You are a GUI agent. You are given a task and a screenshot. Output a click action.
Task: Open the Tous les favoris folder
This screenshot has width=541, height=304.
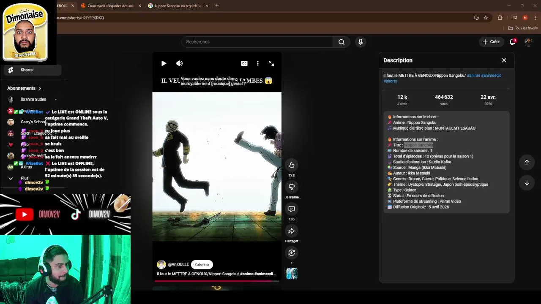[523, 28]
